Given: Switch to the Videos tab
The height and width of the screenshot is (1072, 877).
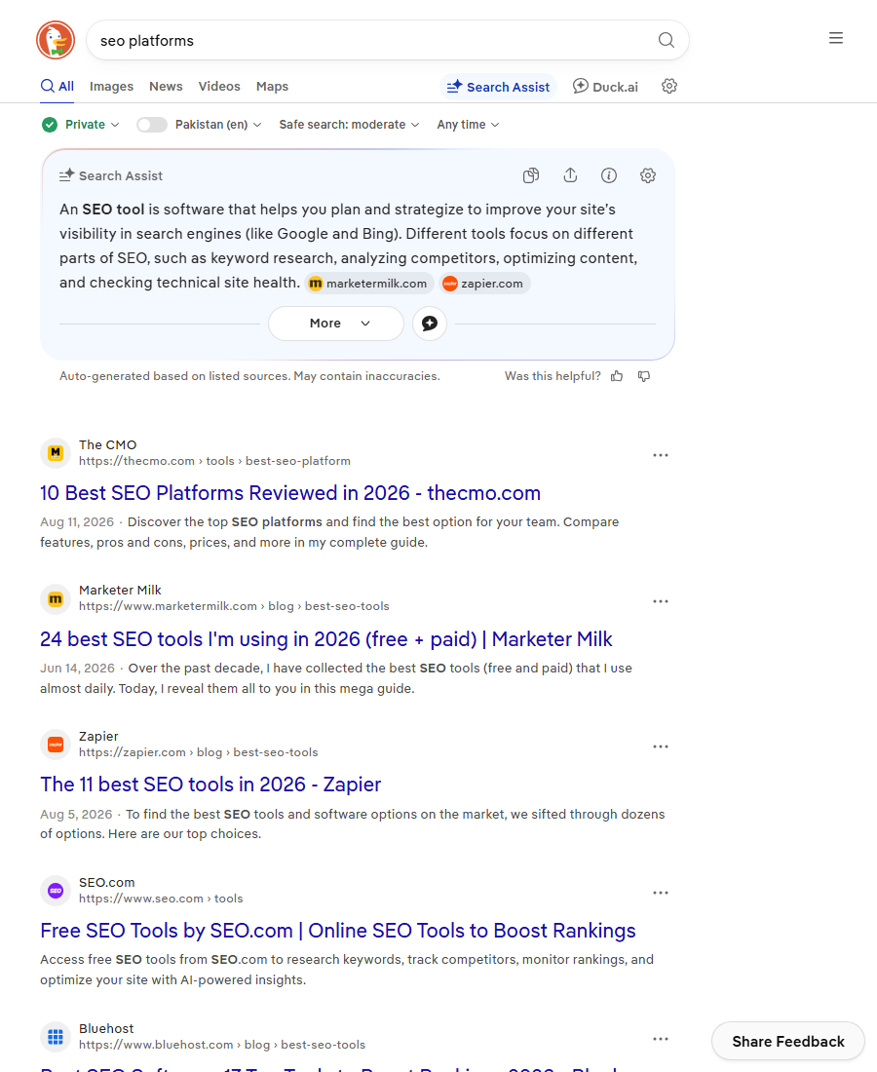Looking at the screenshot, I should [x=218, y=86].
